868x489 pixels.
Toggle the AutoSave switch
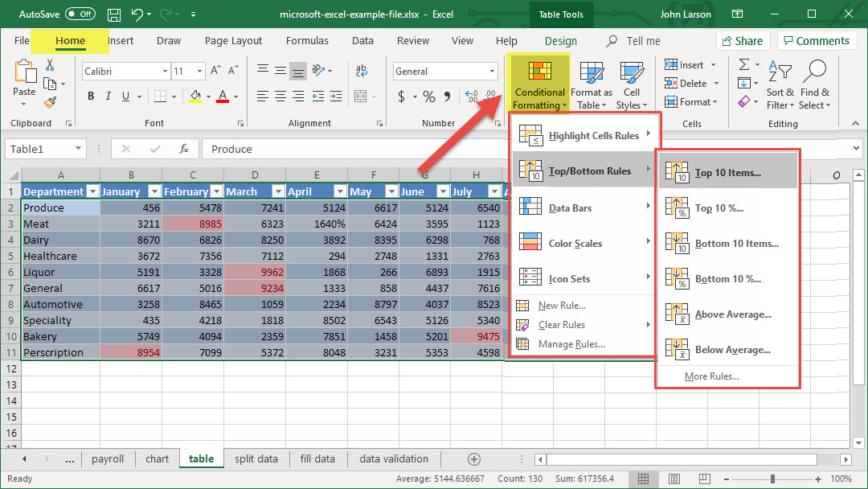80,14
